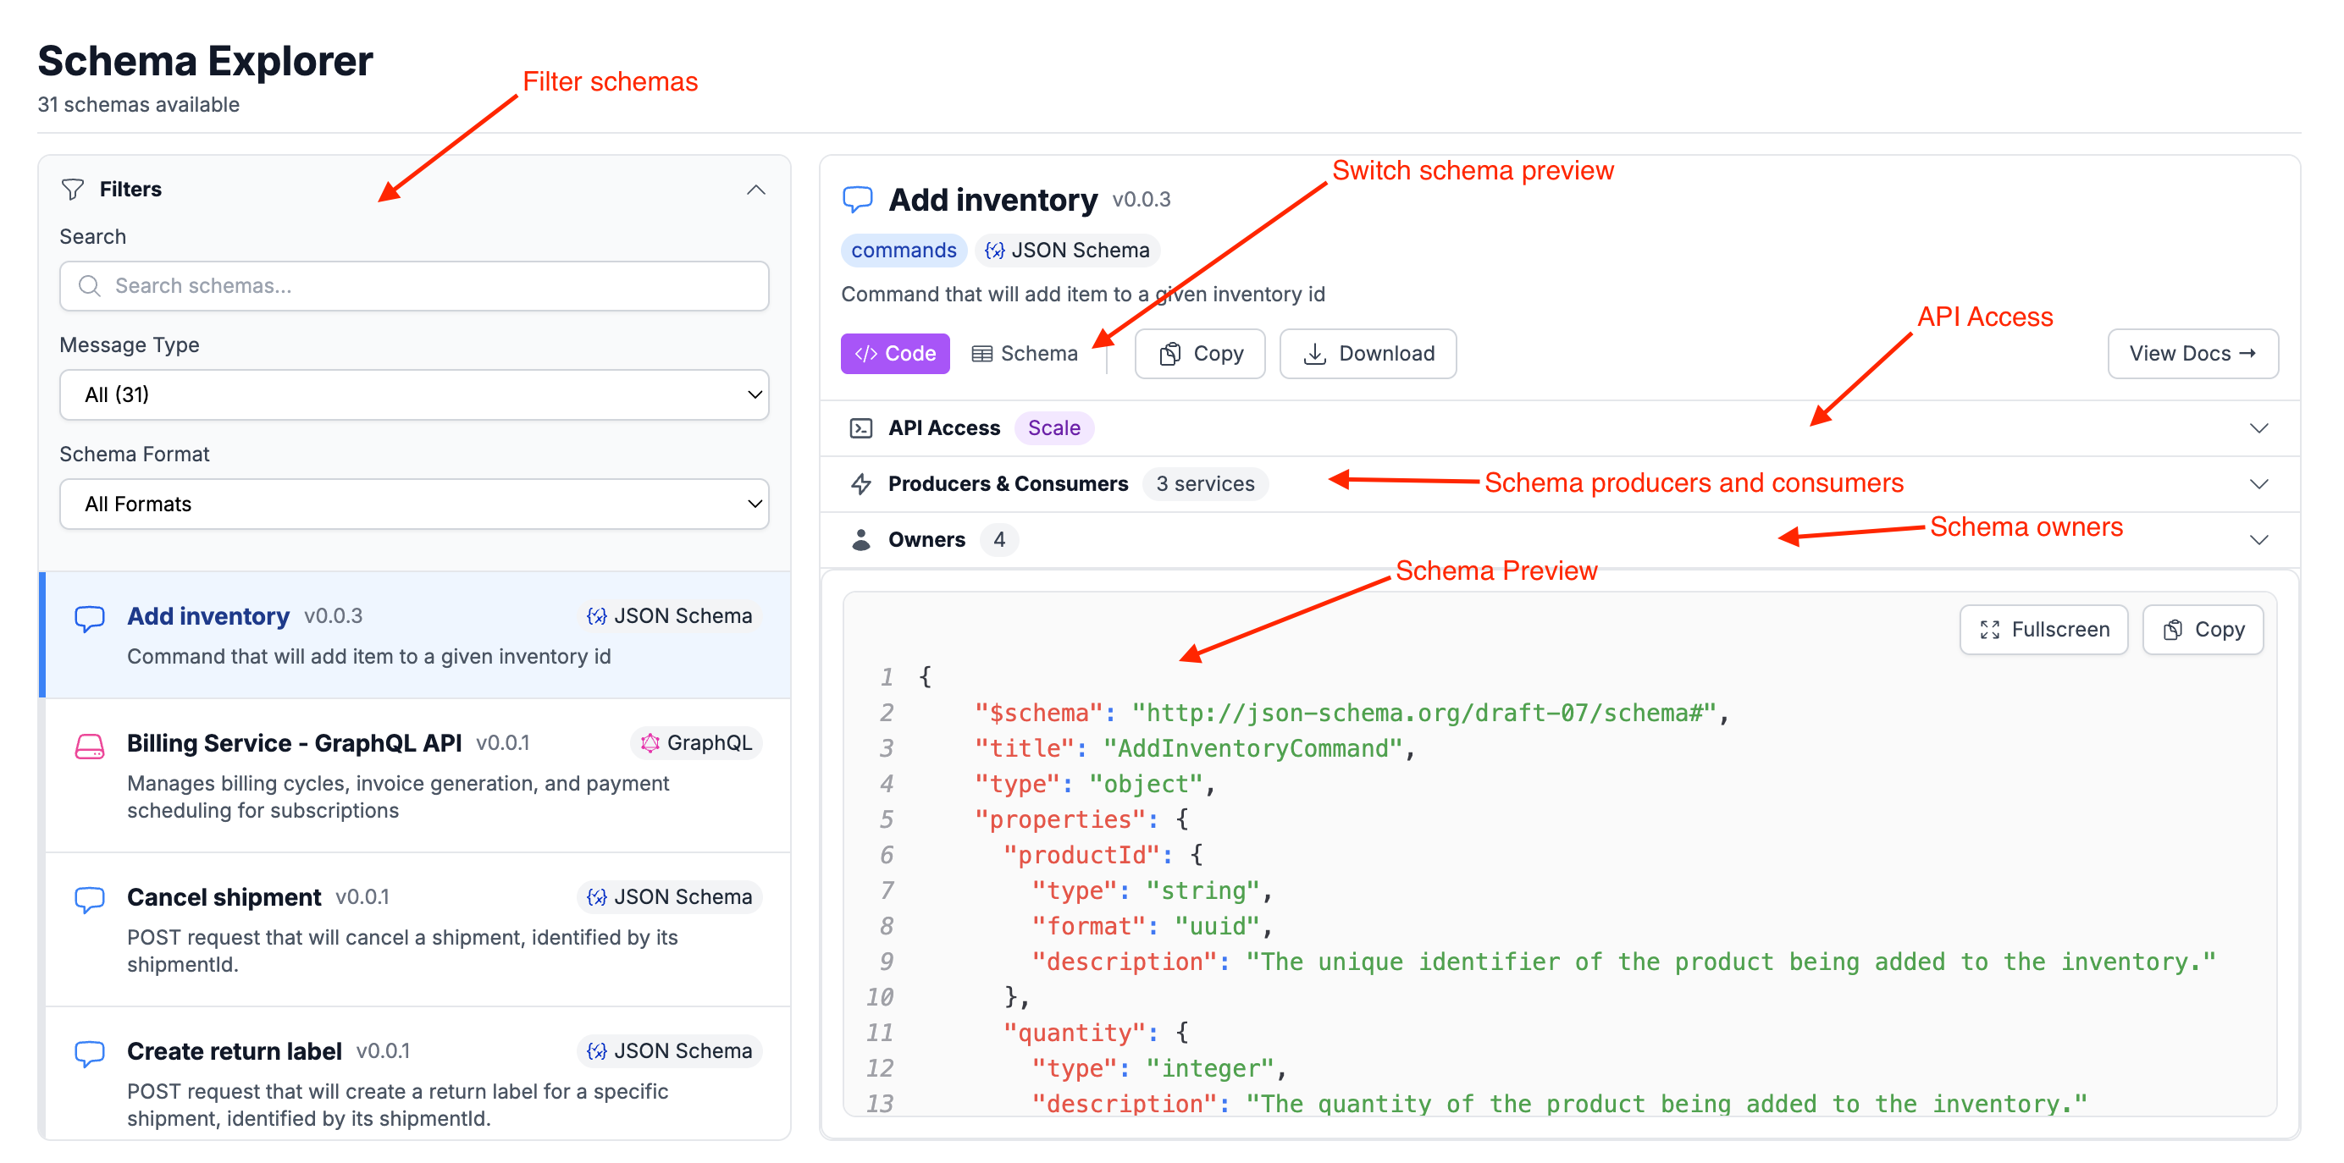This screenshot has width=2344, height=1163.
Task: Click the person icon next to Owners
Action: 860,539
